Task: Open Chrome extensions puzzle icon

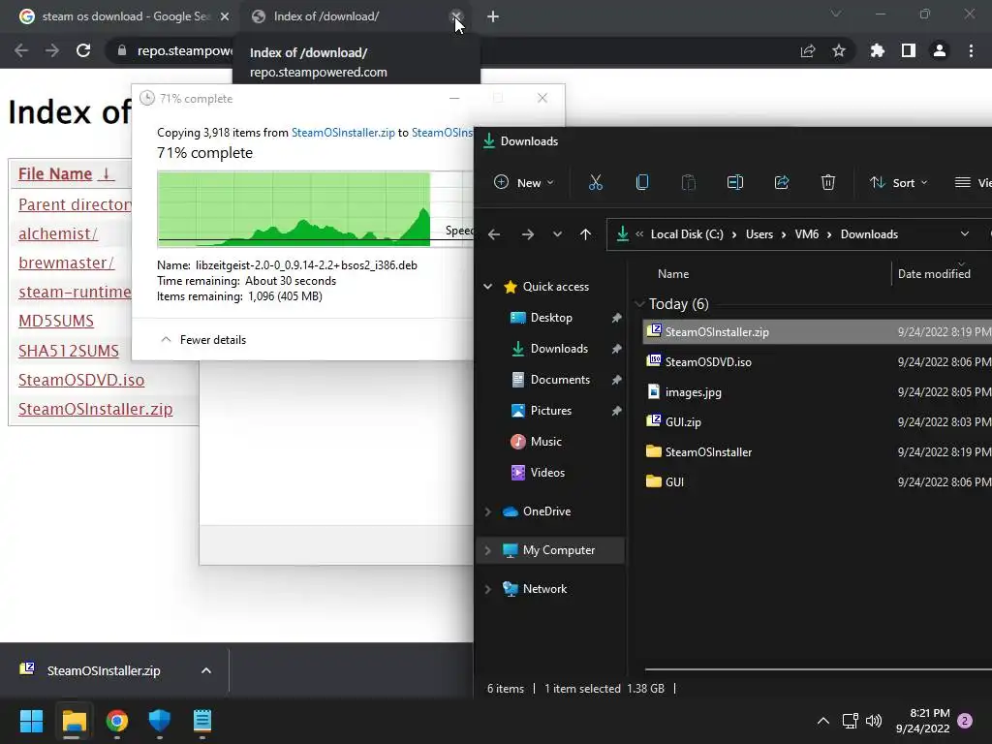Action: click(x=877, y=50)
